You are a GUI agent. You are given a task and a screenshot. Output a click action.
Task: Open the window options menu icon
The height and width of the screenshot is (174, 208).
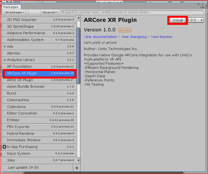(202, 7)
